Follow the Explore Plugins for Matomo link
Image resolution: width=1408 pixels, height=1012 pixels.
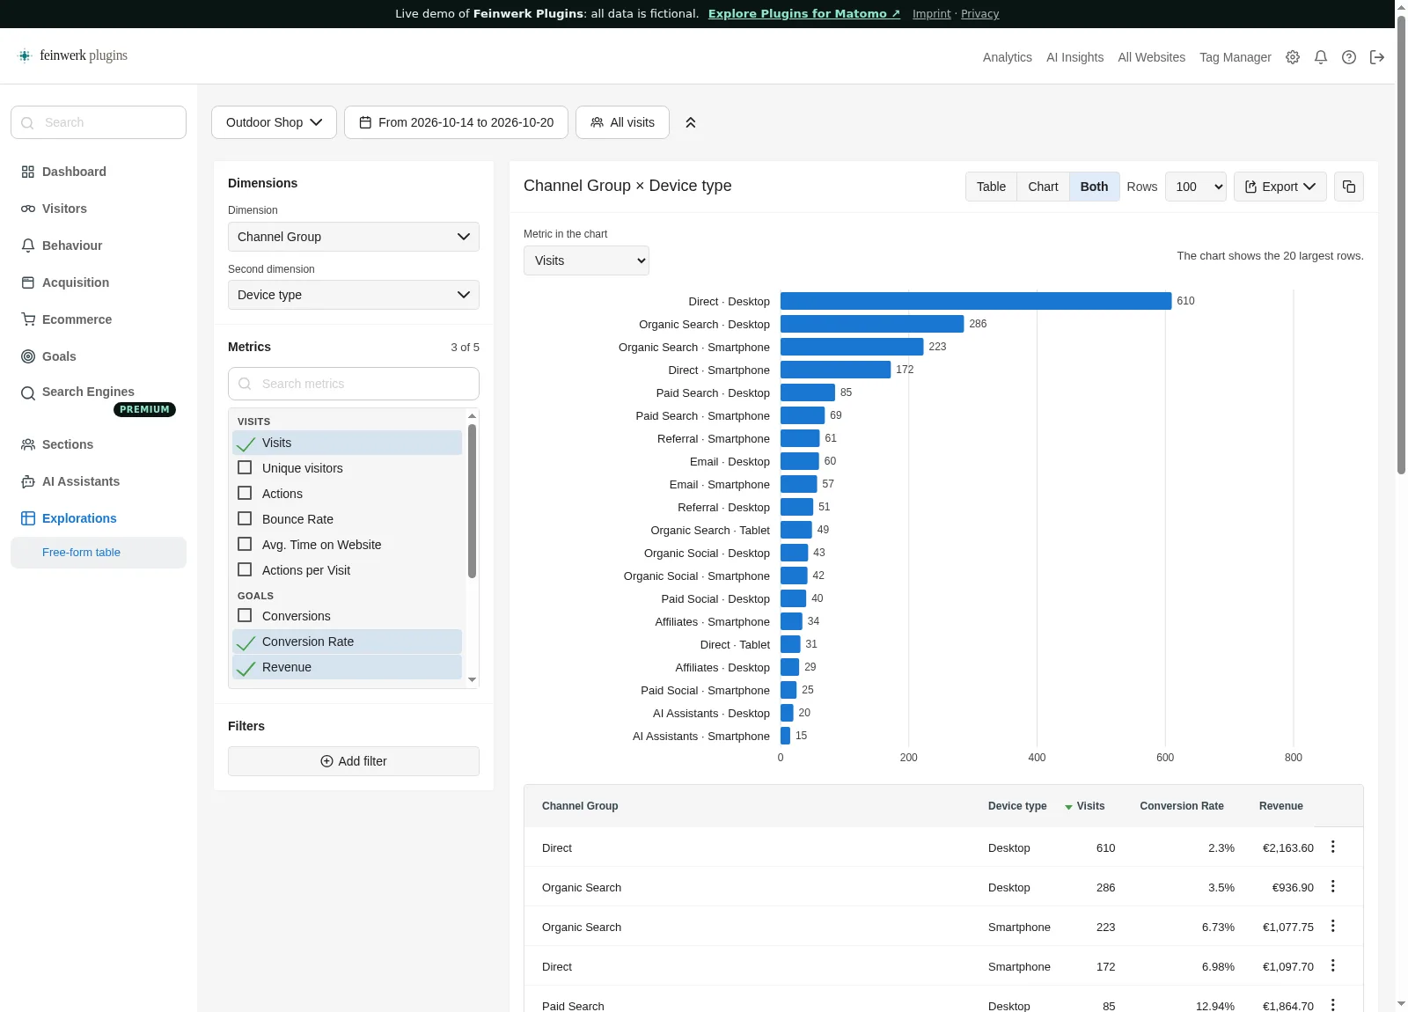click(x=803, y=14)
